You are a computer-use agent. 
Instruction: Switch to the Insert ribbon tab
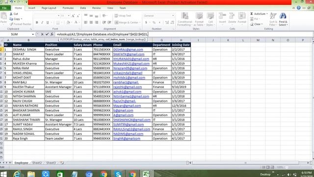(x=31, y=8)
